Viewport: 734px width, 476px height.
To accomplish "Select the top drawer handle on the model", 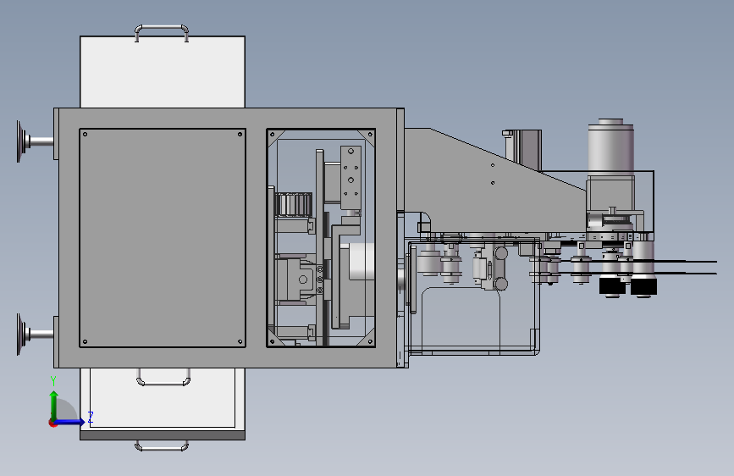I will (162, 33).
